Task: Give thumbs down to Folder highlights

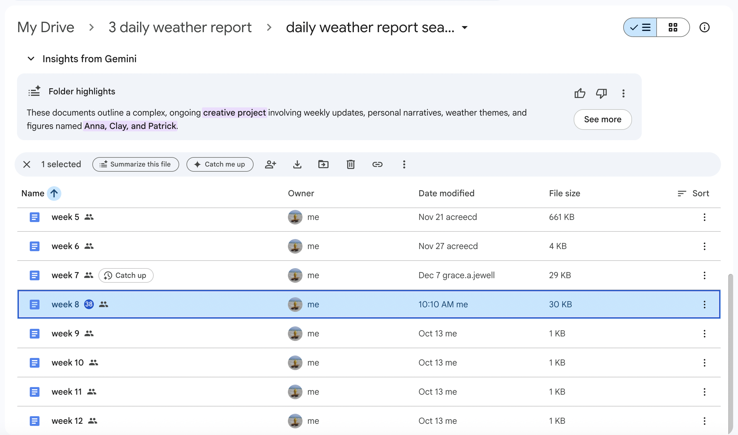Action: 601,93
